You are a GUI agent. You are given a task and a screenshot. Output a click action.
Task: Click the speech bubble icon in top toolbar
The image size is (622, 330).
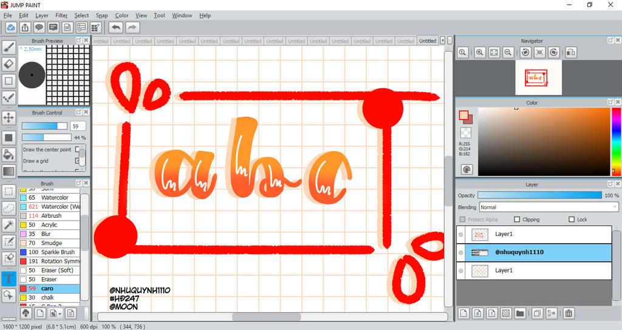39,27
